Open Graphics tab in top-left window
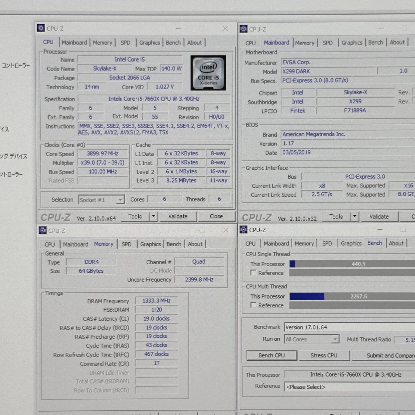The image size is (415, 415). [149, 43]
